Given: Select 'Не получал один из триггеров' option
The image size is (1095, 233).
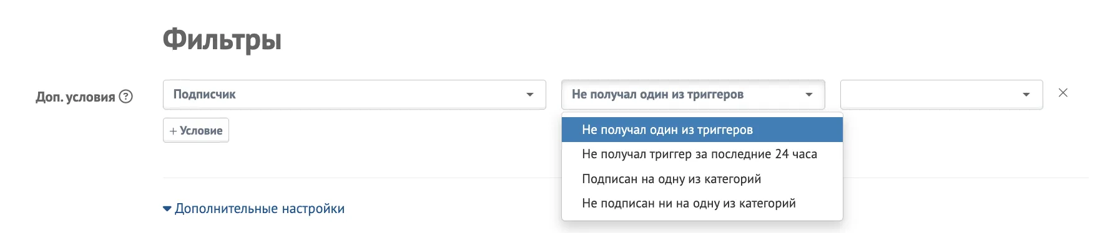Looking at the screenshot, I should click(702, 130).
